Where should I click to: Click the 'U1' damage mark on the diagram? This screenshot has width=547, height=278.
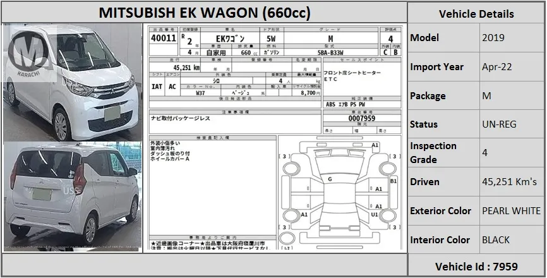coord(375,215)
